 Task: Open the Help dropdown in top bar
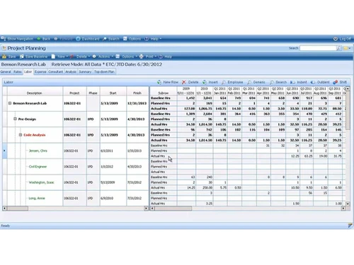tap(153, 39)
